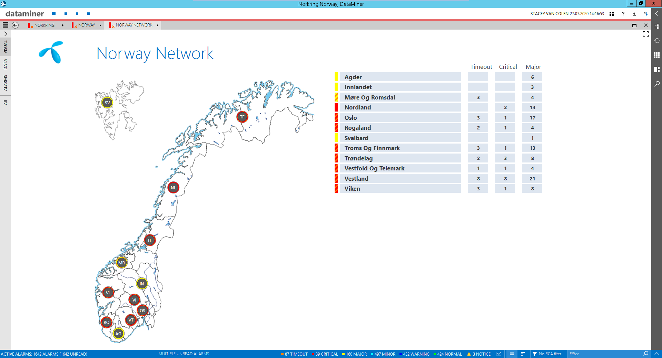Screen dimensions: 662x358
Task: Expand the NORWAY NETWORK breadcrumb arrow
Action: pos(157,25)
